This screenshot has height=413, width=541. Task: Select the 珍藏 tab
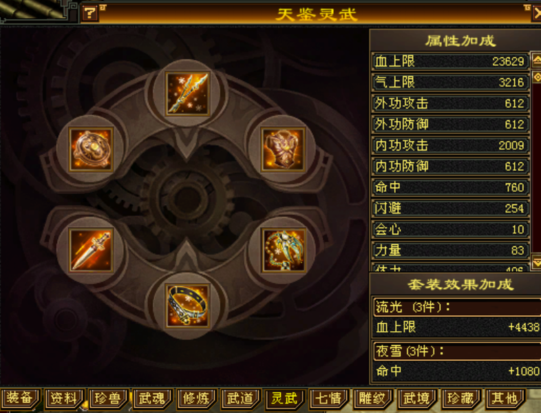[461, 399]
